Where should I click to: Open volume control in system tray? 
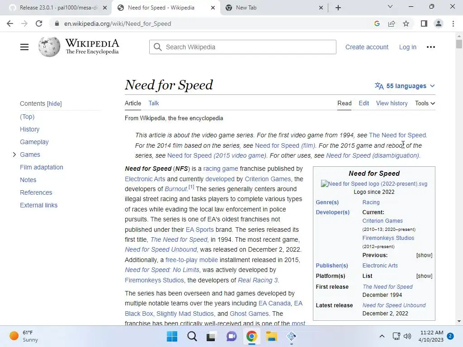pyautogui.click(x=407, y=336)
